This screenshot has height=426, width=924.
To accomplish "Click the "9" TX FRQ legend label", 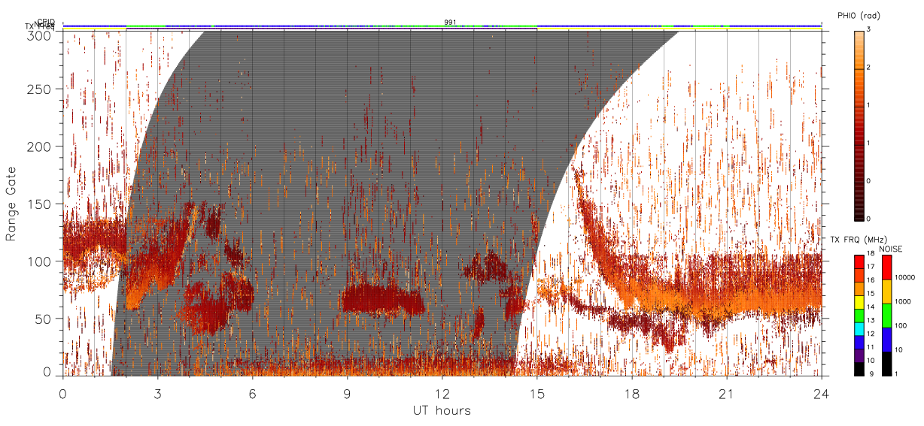I will point(871,373).
